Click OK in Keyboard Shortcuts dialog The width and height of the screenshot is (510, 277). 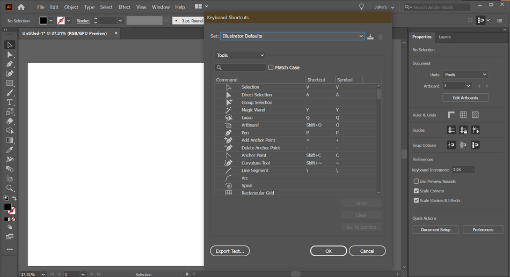coord(329,251)
